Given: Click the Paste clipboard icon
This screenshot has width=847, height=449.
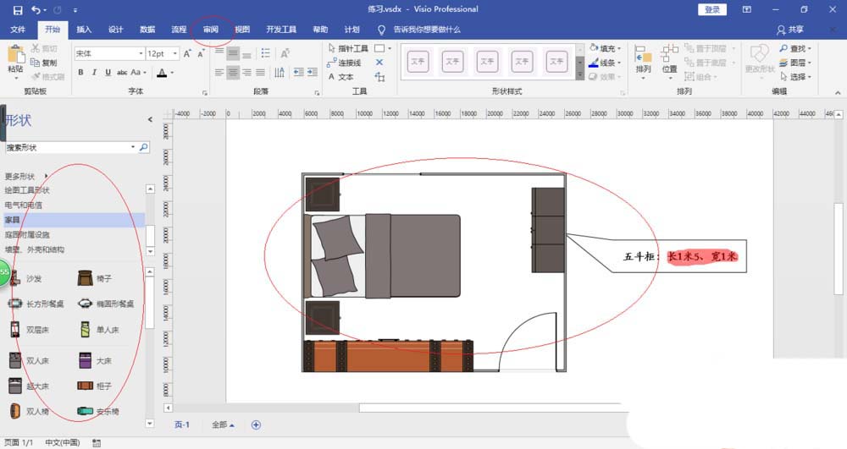Looking at the screenshot, I should pos(15,55).
